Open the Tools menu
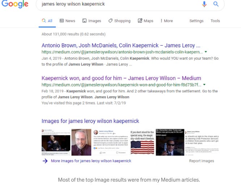The width and height of the screenshot is (241, 187). 215,21
